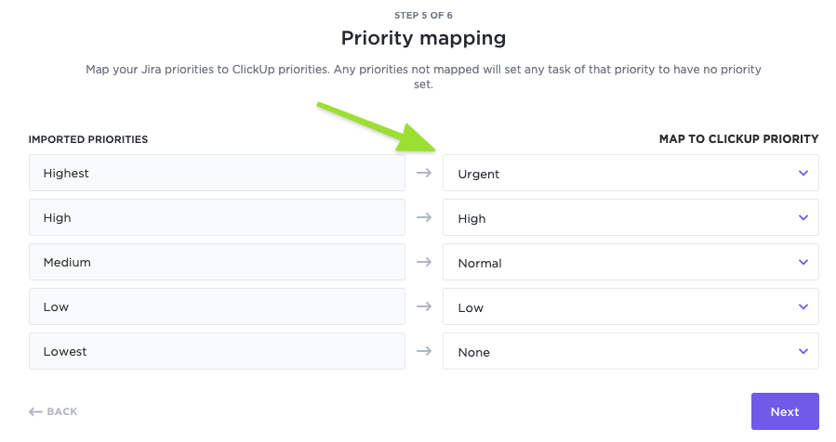Open the chevron on the Low priority dropdown

pyautogui.click(x=803, y=306)
